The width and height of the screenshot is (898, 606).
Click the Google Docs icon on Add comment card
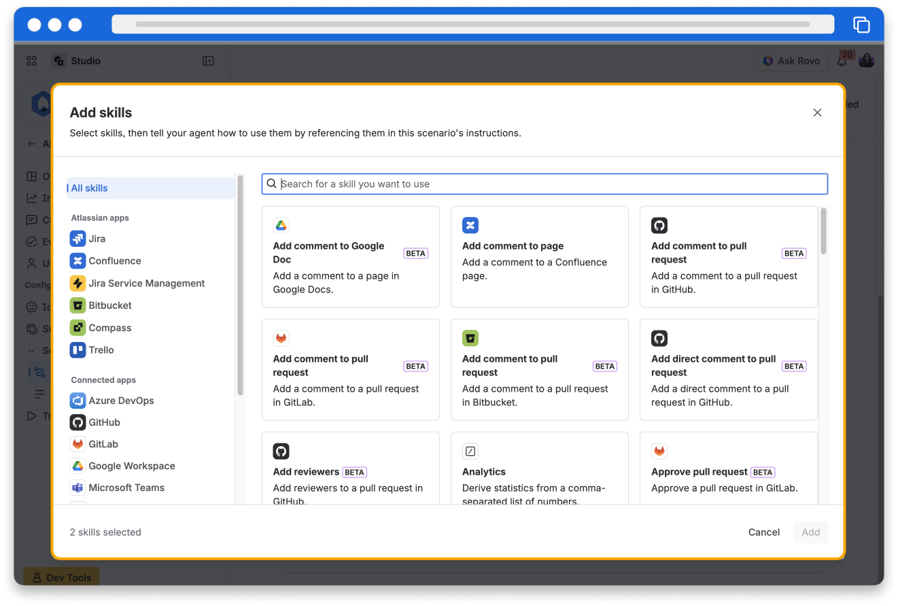pyautogui.click(x=281, y=225)
